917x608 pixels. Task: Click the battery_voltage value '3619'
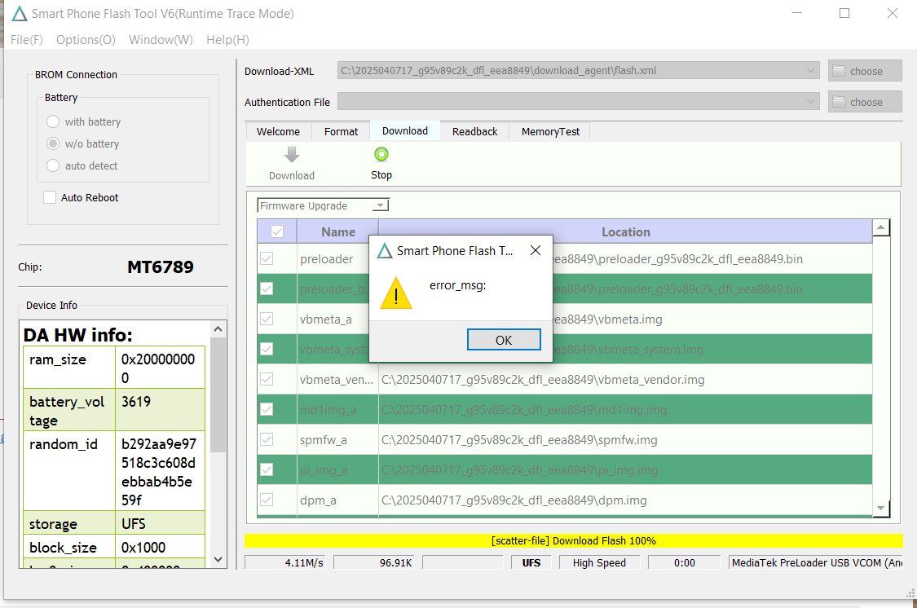(x=135, y=402)
